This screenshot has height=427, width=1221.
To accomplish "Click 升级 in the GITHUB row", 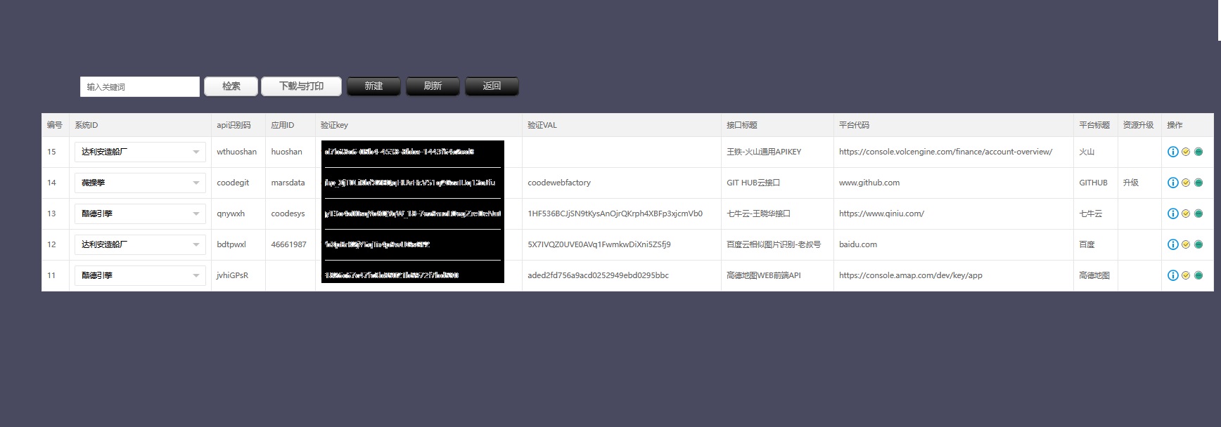I will [x=1131, y=183].
